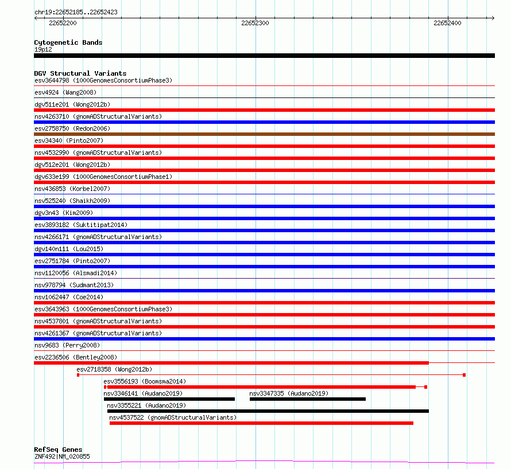Click the chr19:22652185..22652423 region label
Viewport: 511px width, 469px height.
[x=76, y=12]
